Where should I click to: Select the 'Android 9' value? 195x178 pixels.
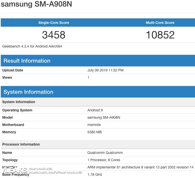(95, 110)
